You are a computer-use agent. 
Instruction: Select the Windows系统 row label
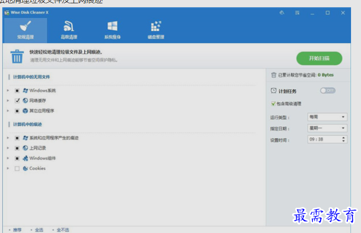[43, 91]
